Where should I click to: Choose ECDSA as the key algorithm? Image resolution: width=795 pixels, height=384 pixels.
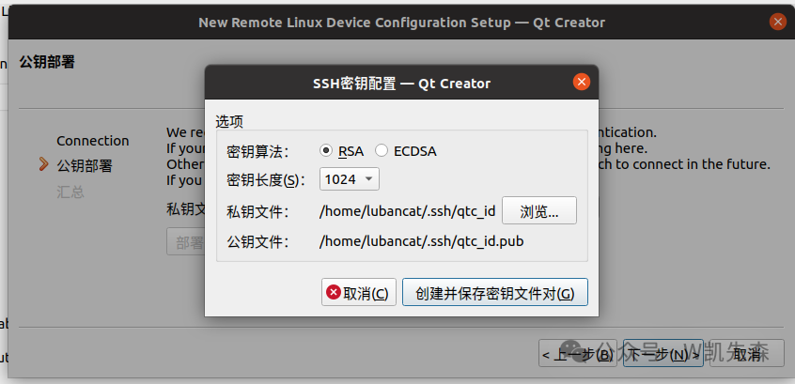click(x=382, y=150)
